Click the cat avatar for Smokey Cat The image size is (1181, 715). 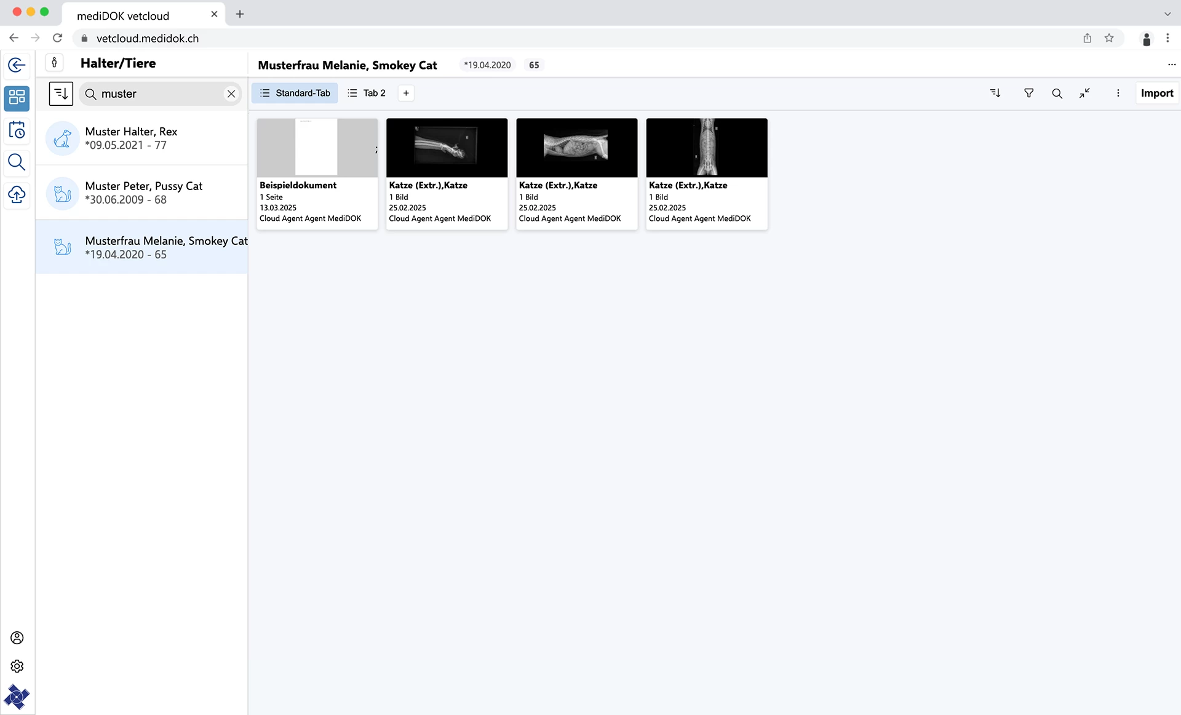click(x=62, y=247)
